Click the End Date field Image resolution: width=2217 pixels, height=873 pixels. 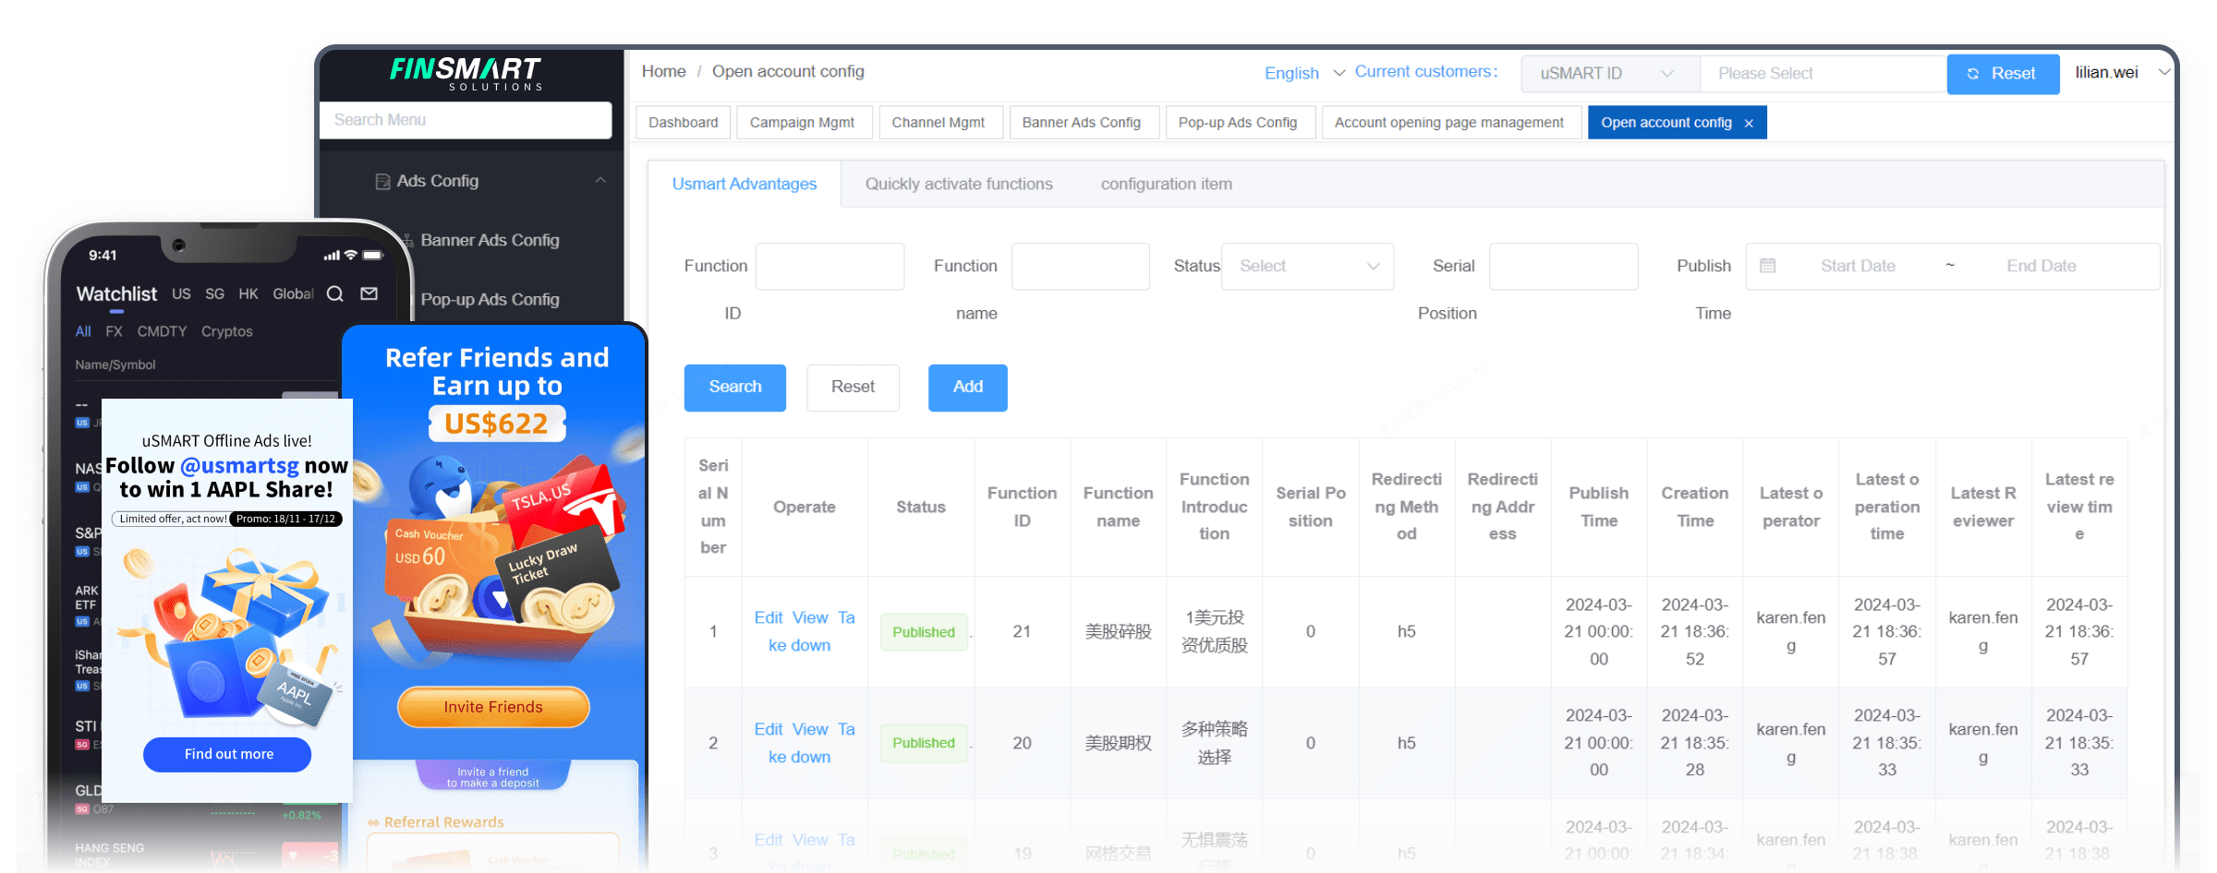click(x=2041, y=266)
